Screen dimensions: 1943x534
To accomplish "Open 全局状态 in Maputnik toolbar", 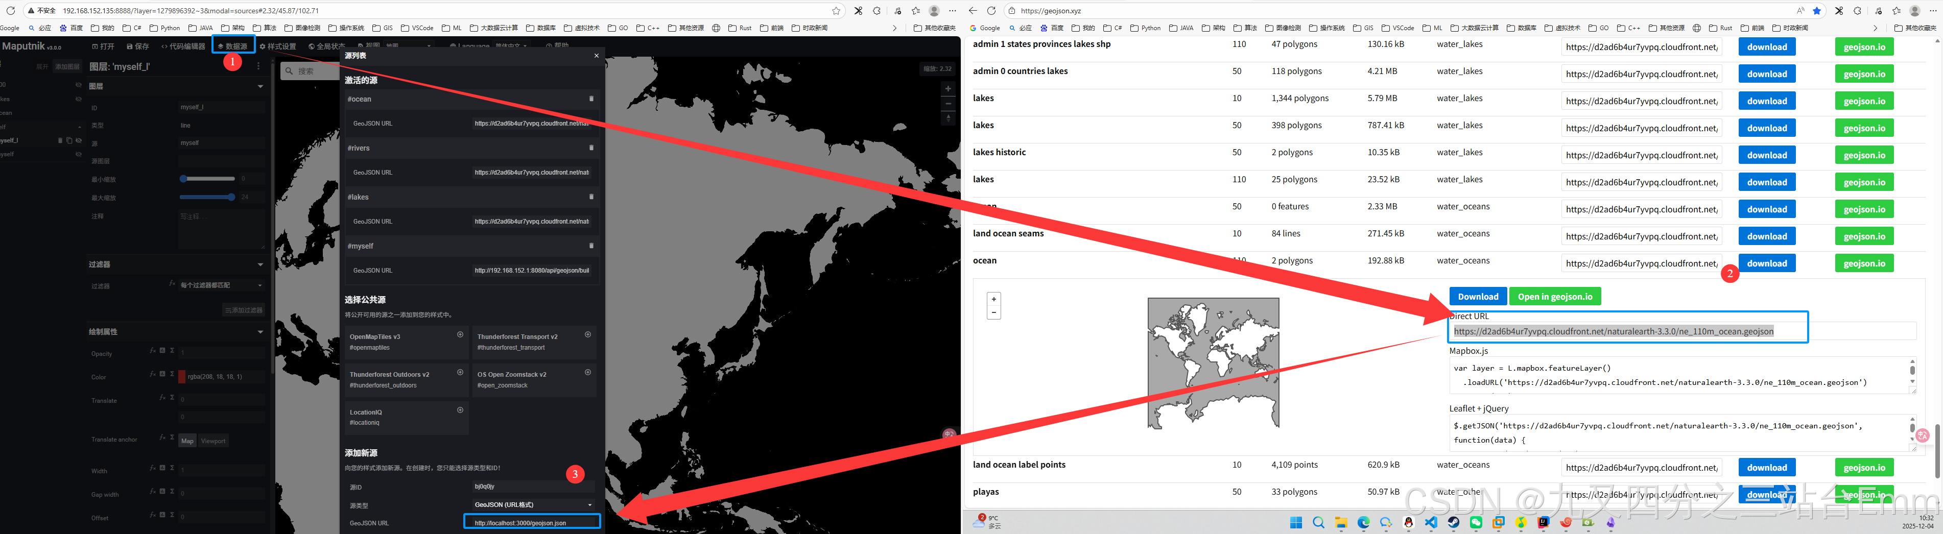I will click(326, 46).
